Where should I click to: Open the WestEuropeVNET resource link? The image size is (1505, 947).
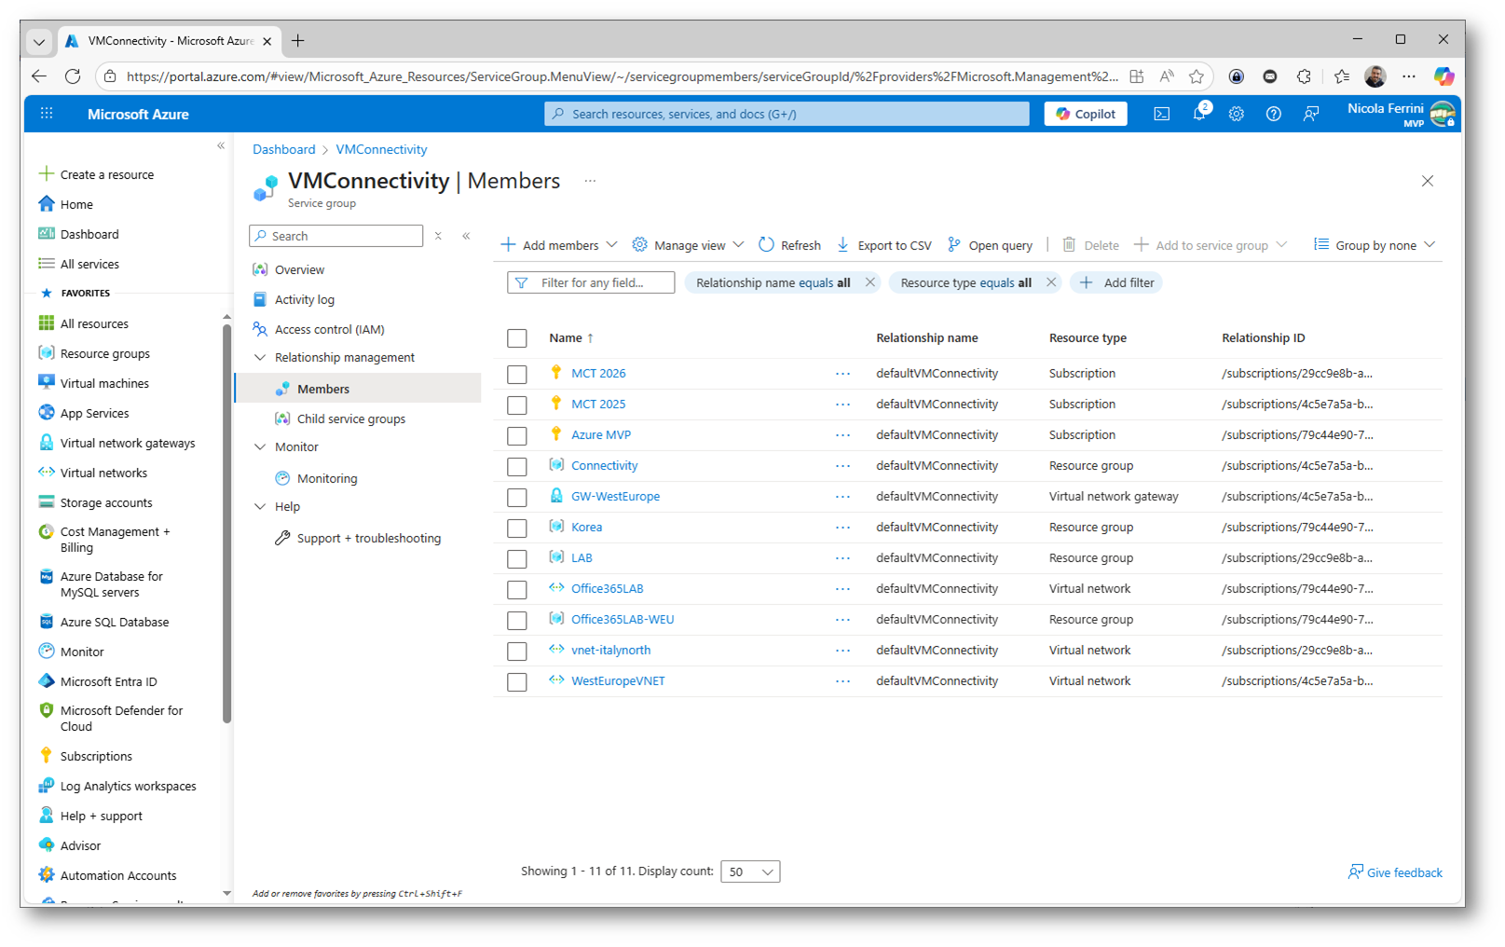tap(618, 681)
